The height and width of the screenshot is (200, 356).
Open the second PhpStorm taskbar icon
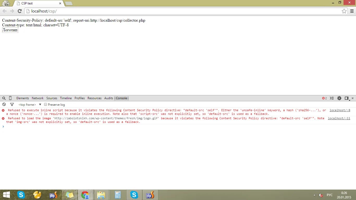150,195
